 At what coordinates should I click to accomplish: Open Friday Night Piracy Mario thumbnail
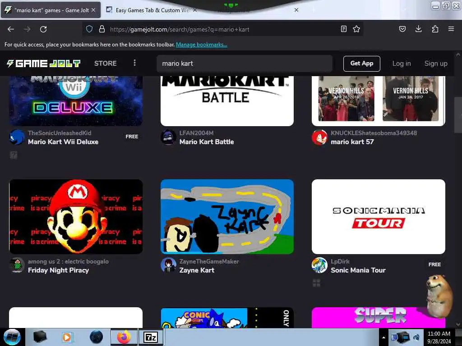click(x=76, y=217)
